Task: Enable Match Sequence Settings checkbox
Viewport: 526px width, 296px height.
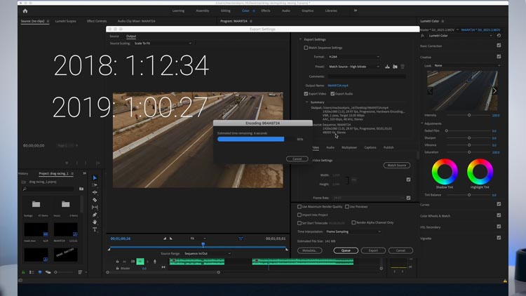Action: 306,48
